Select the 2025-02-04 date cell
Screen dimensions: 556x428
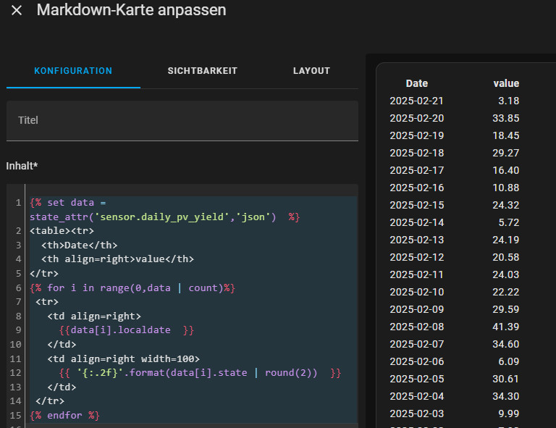pos(417,396)
